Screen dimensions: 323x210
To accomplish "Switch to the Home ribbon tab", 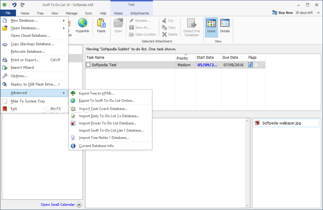I will point(25,13).
